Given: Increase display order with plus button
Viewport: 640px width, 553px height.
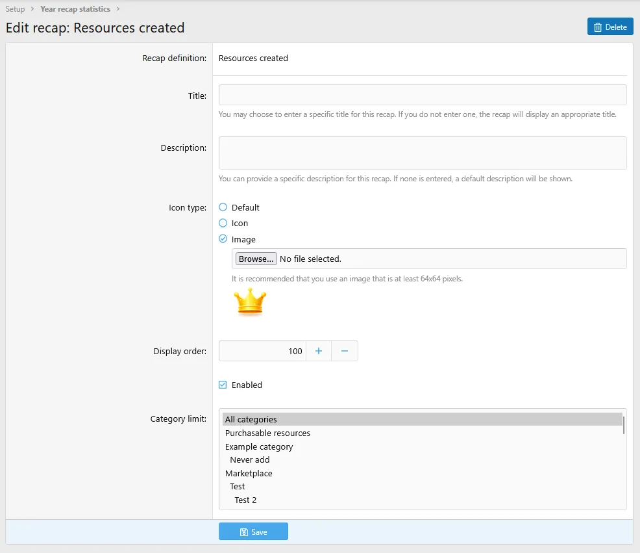Looking at the screenshot, I should click(x=319, y=351).
